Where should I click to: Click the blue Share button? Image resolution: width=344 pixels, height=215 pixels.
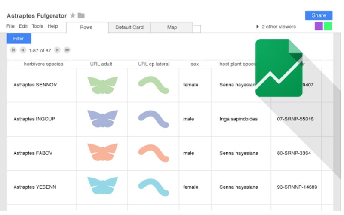(319, 15)
